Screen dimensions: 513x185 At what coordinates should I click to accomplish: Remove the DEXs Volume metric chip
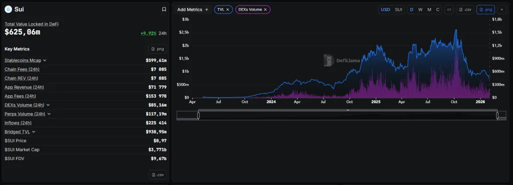pyautogui.click(x=266, y=9)
